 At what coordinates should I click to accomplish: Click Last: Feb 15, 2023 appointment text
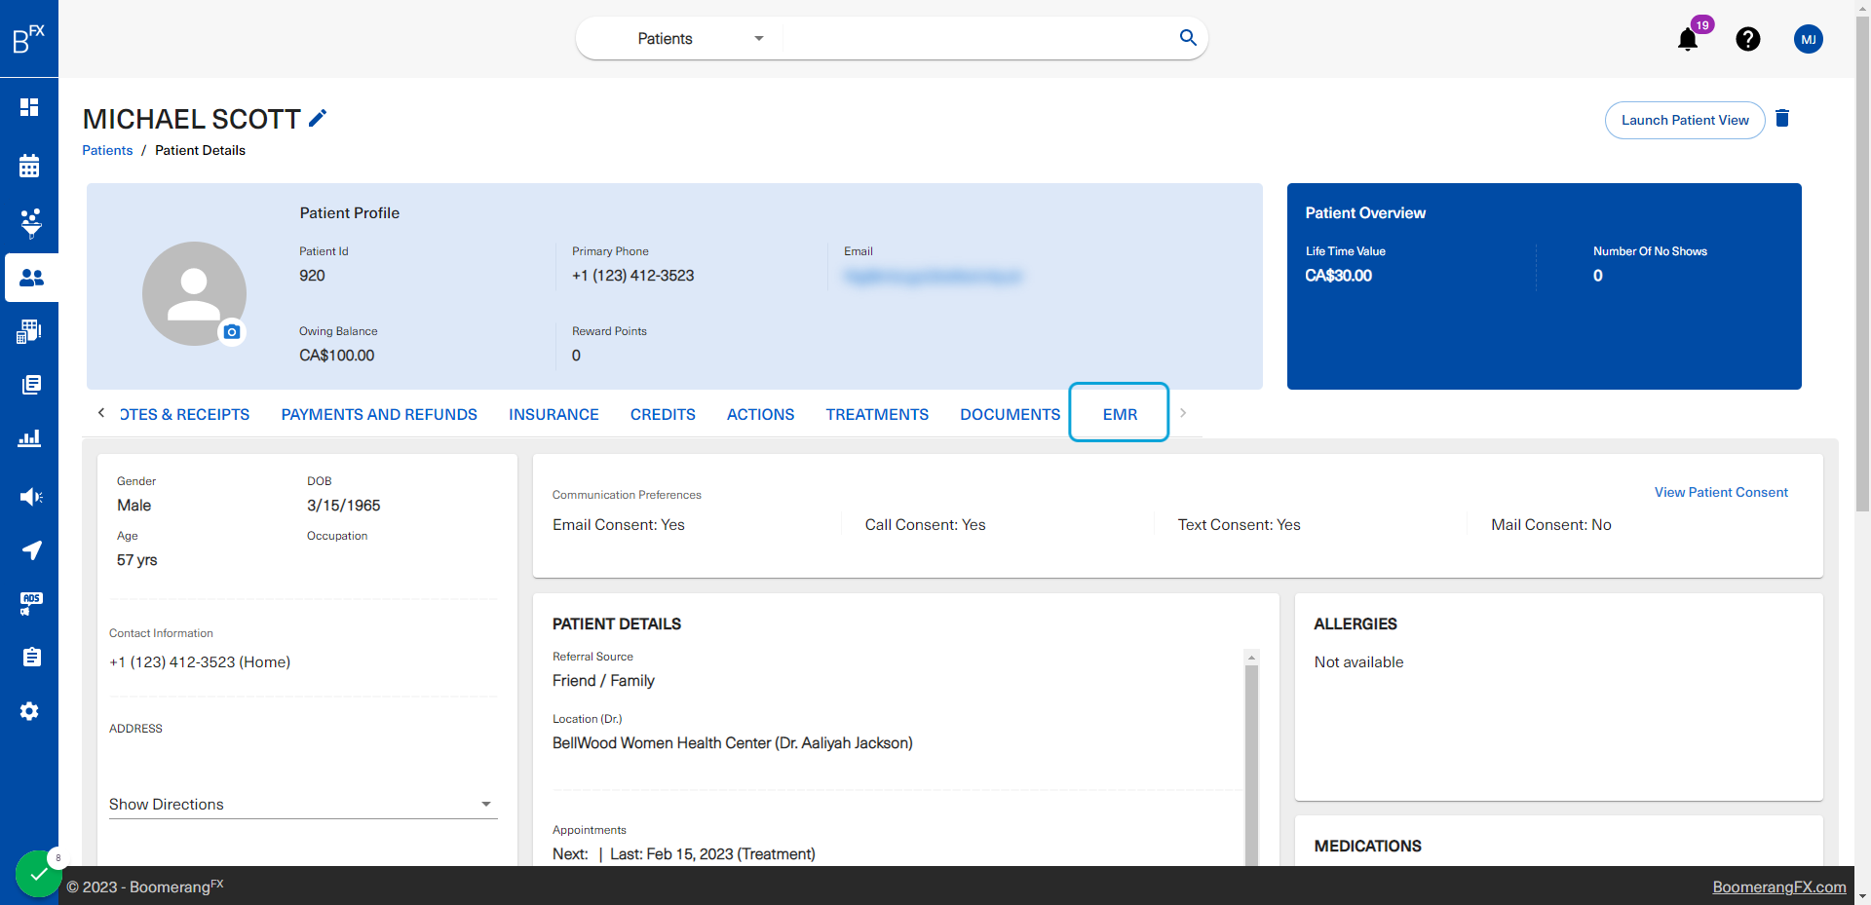(x=712, y=854)
